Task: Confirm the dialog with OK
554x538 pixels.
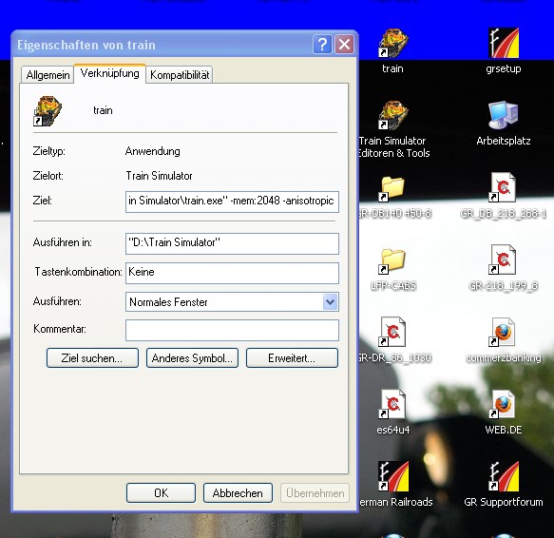Action: point(161,492)
